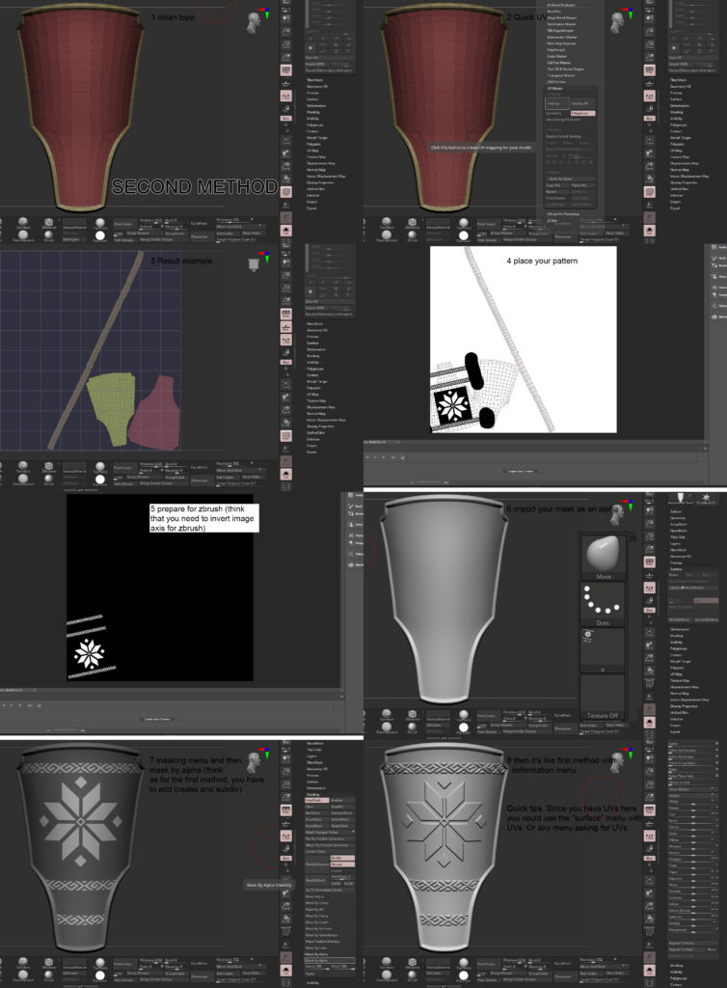Click Inverse in step 7 Masking menu
Viewport: 727px width, 988px height.
342,800
